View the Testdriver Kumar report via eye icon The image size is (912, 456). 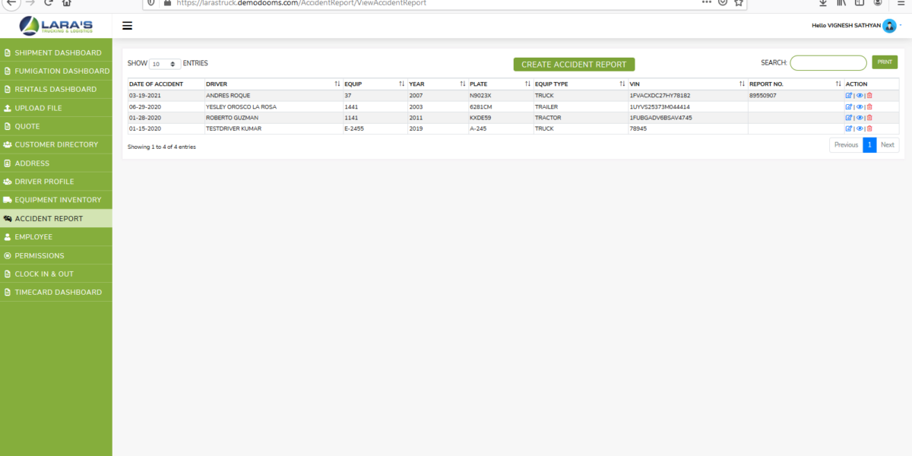[860, 128]
